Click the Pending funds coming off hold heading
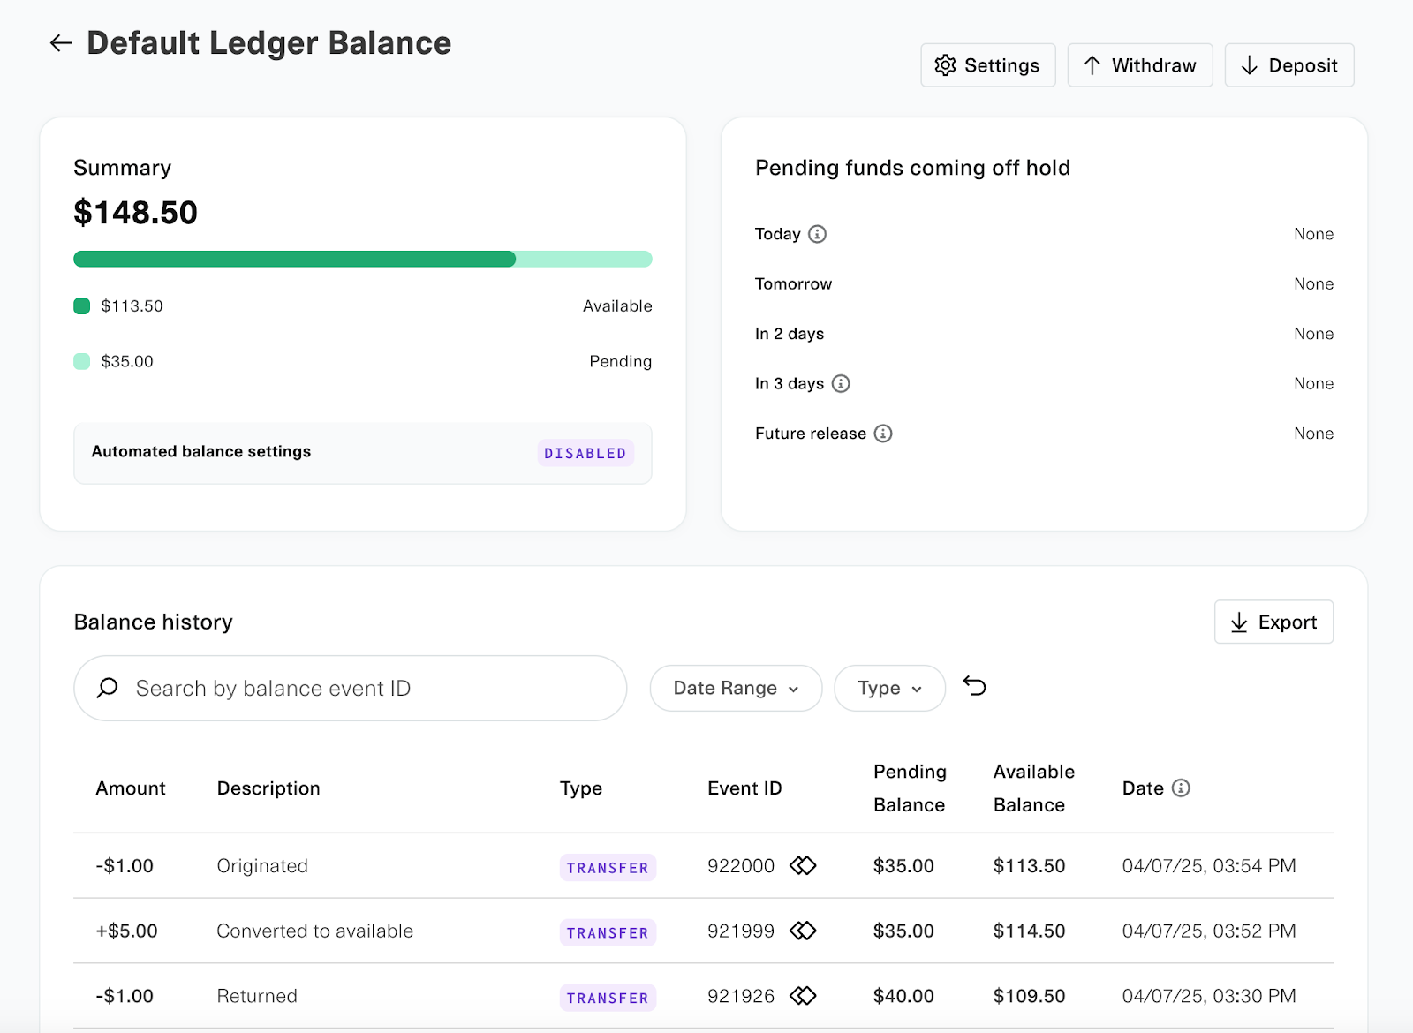 click(912, 168)
